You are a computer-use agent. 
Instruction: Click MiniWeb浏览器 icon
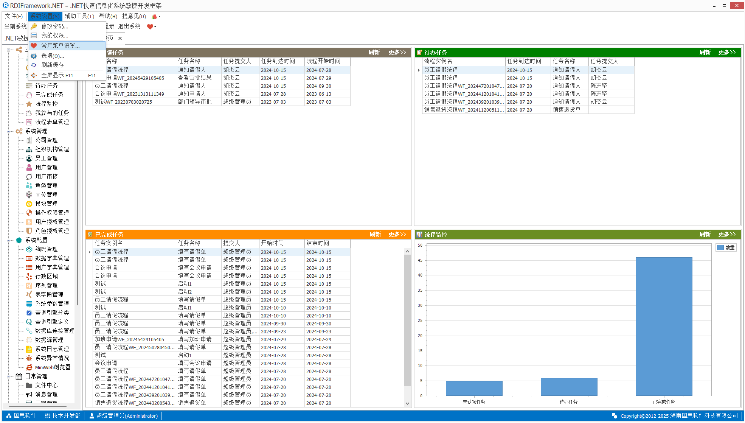(29, 367)
